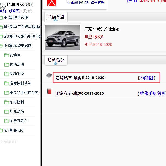Click the 年份:2019-2020 text
Image resolution: width=166 pixels, height=166 pixels.
98,44
